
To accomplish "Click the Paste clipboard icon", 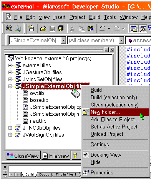I will 90,29.
